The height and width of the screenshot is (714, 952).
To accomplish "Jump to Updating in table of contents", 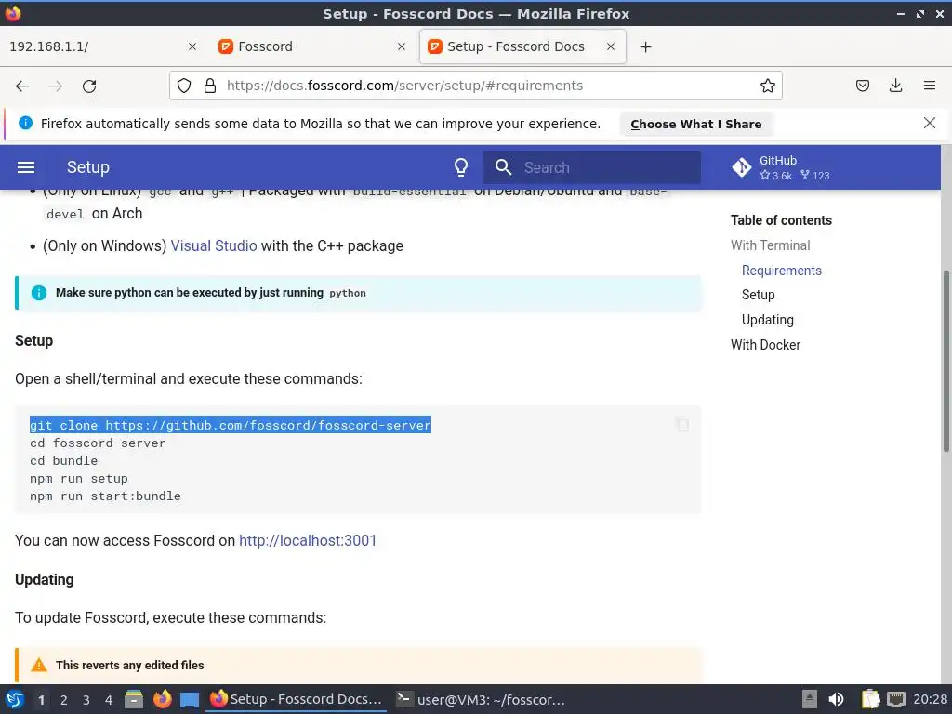I will 767,320.
